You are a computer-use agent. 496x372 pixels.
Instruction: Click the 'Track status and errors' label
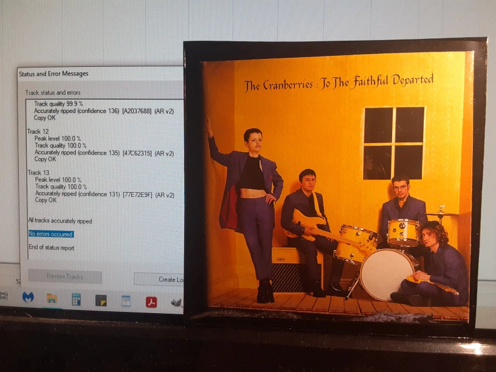[x=53, y=92]
